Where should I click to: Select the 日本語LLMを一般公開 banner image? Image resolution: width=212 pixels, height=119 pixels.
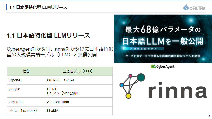[x=163, y=39]
